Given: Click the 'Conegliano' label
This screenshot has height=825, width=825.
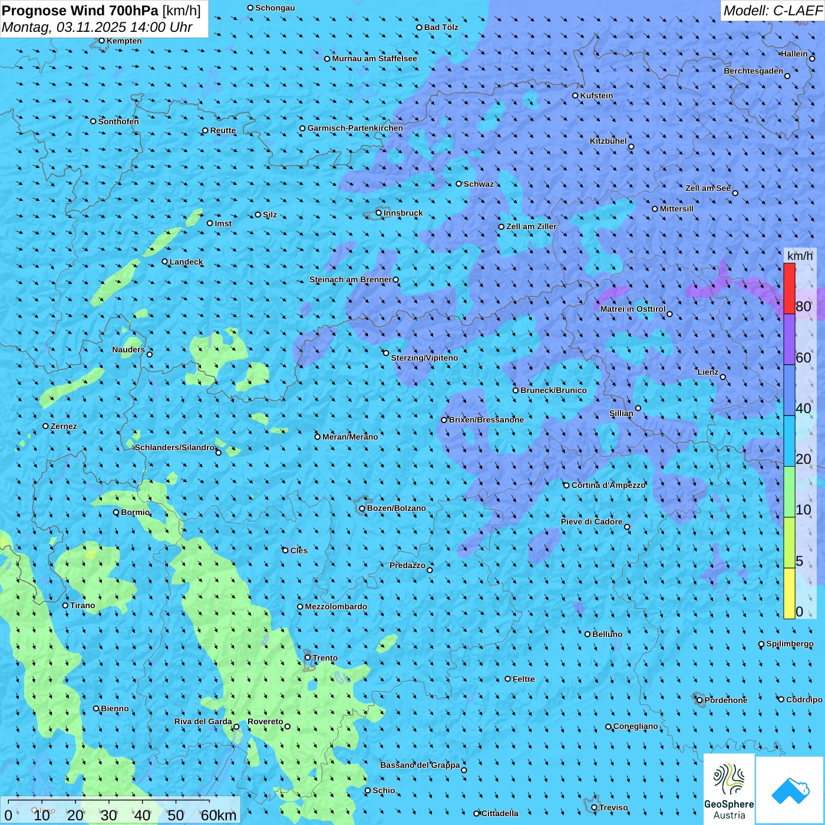Looking at the screenshot, I should point(636,726).
